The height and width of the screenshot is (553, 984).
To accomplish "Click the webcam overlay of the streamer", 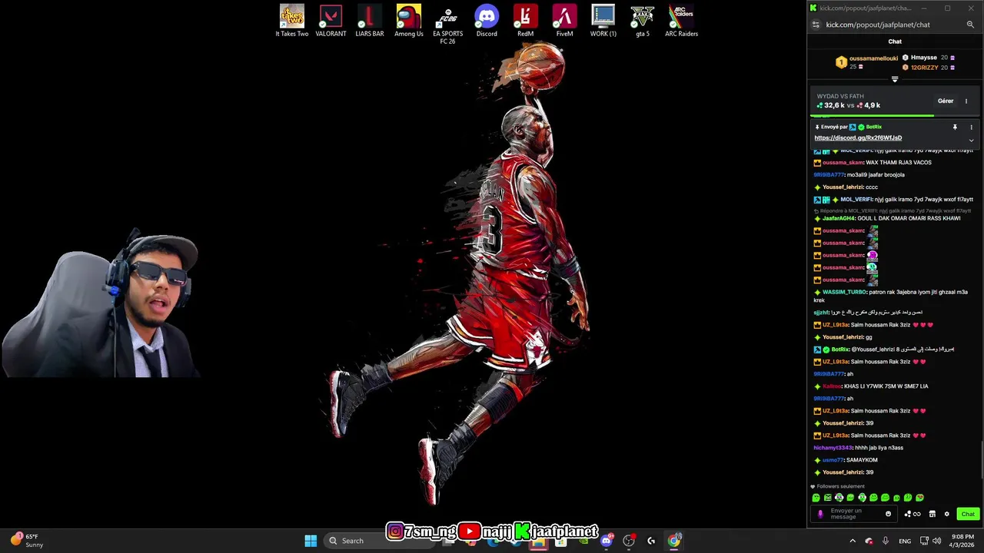I will tap(100, 303).
